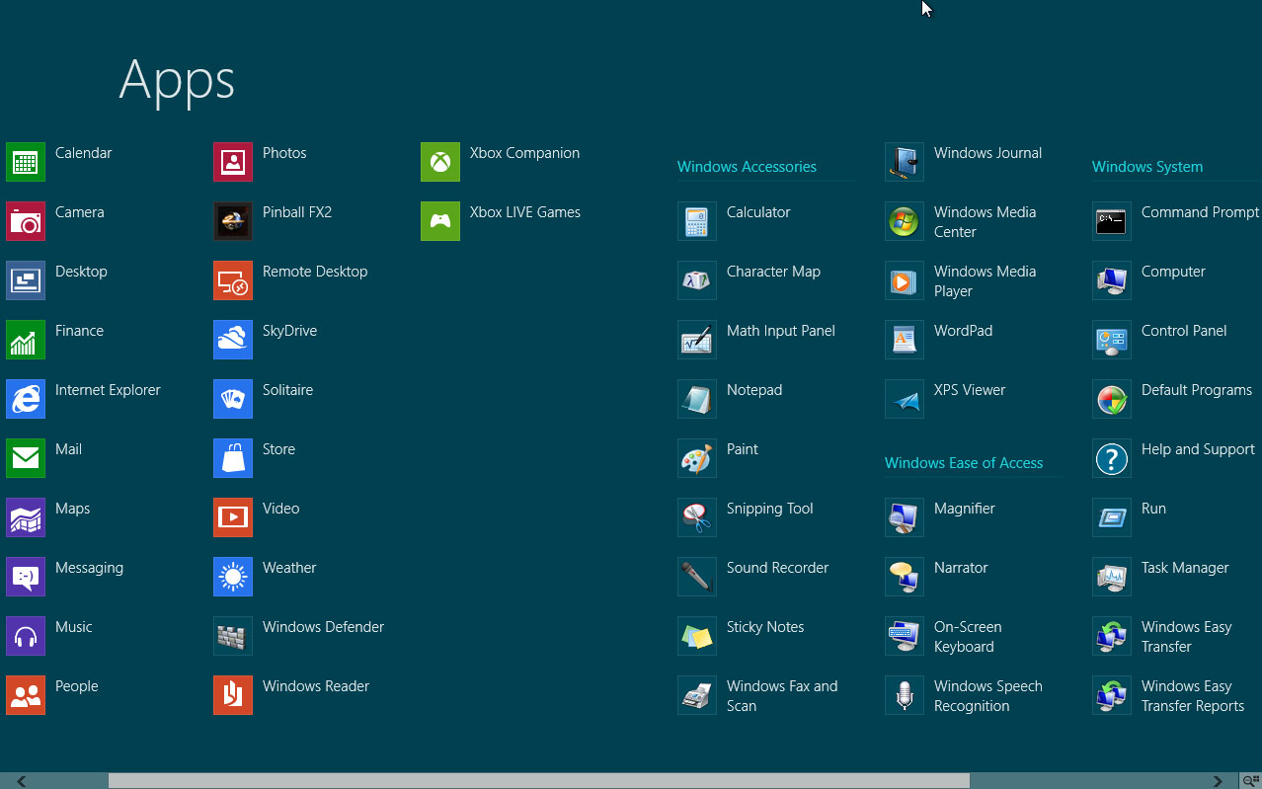This screenshot has height=789, width=1262.
Task: Click the Windows Ease of Access heading
Action: coord(964,463)
